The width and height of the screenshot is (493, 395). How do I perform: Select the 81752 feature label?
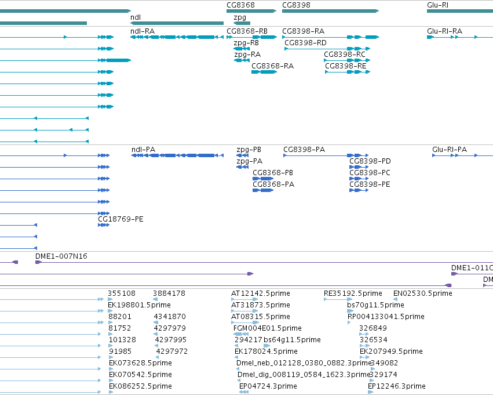[x=120, y=328]
